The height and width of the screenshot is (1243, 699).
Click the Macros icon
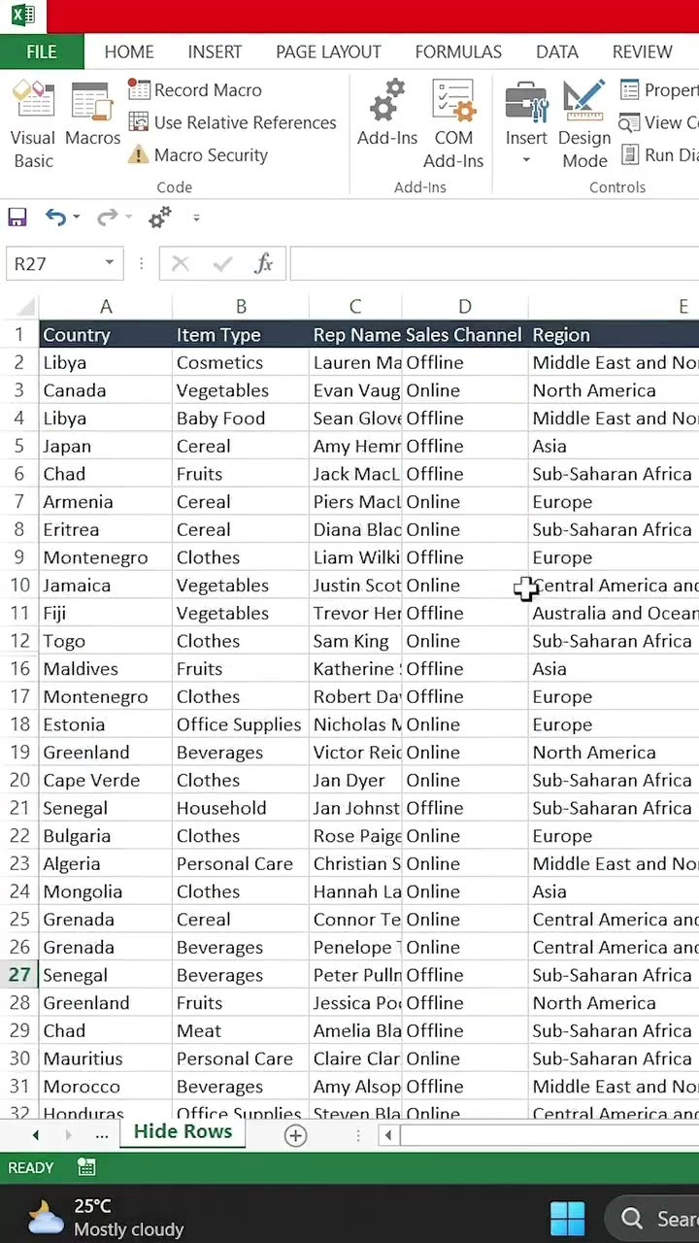(92, 117)
